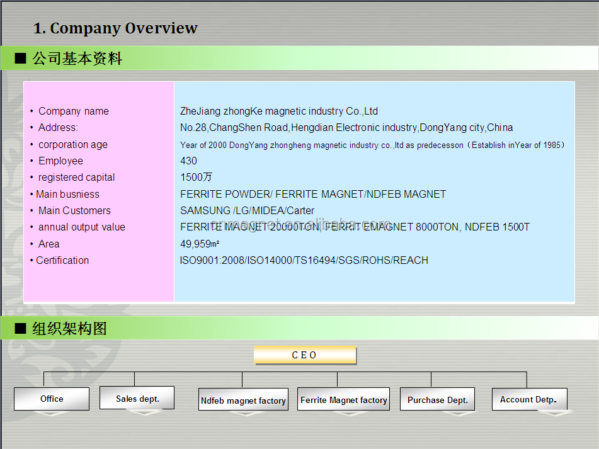Screen dimensions: 599x449
Task: Select the output value line ending "NDFEB 1500T"
Action: point(355,227)
